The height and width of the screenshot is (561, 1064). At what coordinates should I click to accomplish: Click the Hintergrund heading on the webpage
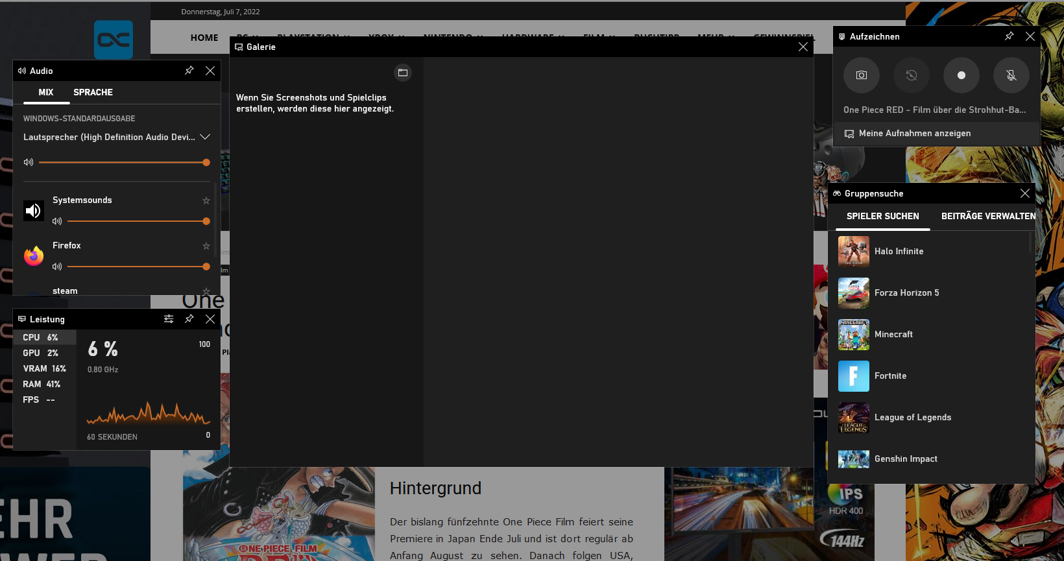coord(435,488)
